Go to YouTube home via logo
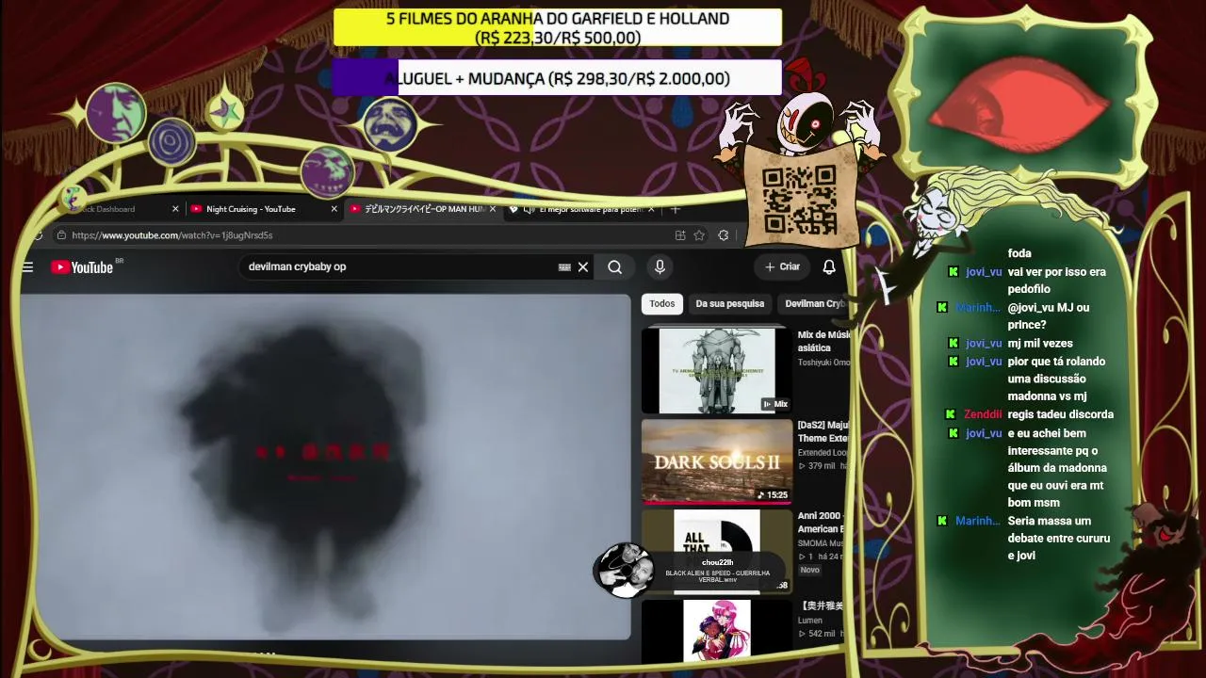This screenshot has height=678, width=1206. (x=82, y=267)
